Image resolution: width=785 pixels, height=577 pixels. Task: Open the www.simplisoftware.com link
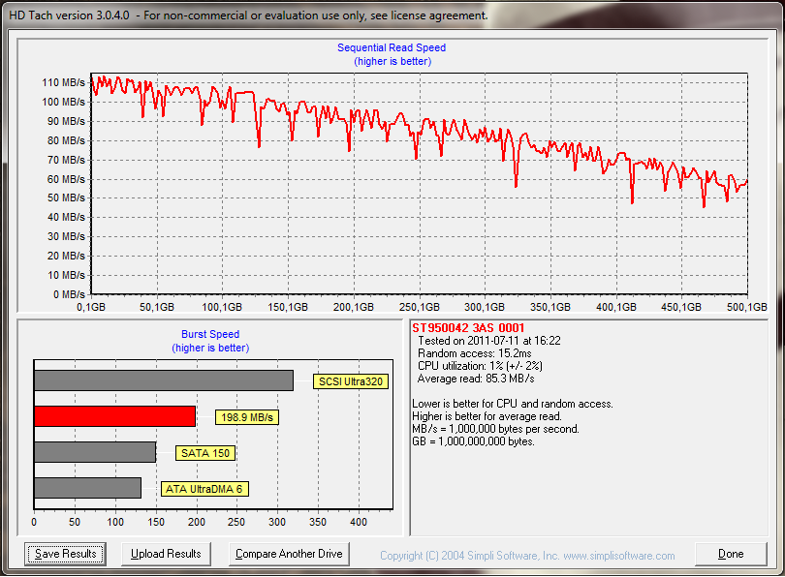620,556
